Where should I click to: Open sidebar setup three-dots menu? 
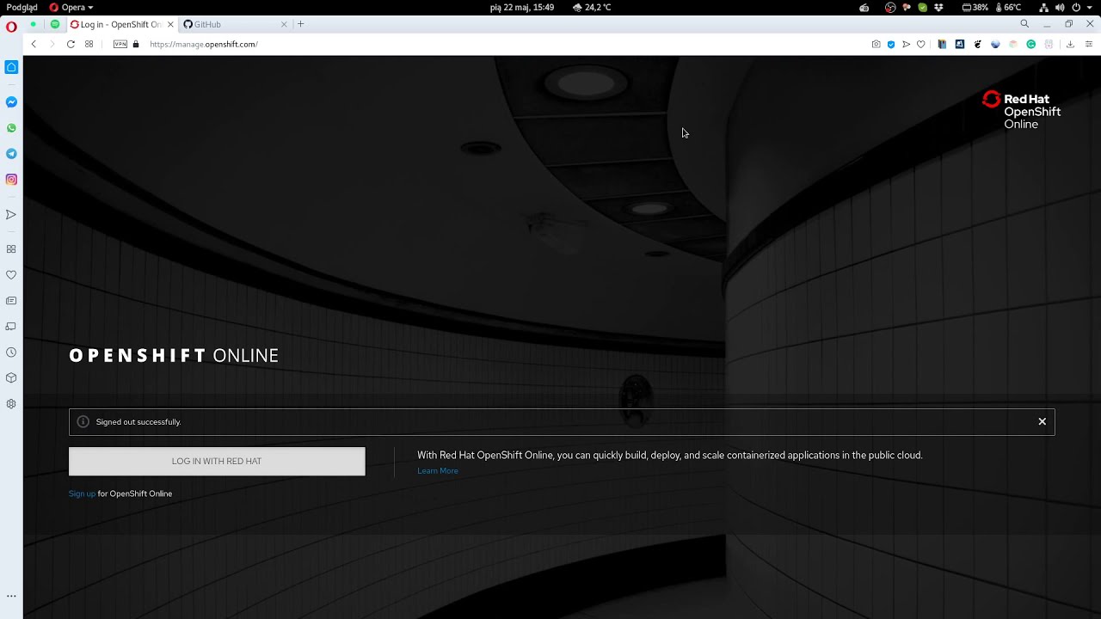tap(11, 596)
